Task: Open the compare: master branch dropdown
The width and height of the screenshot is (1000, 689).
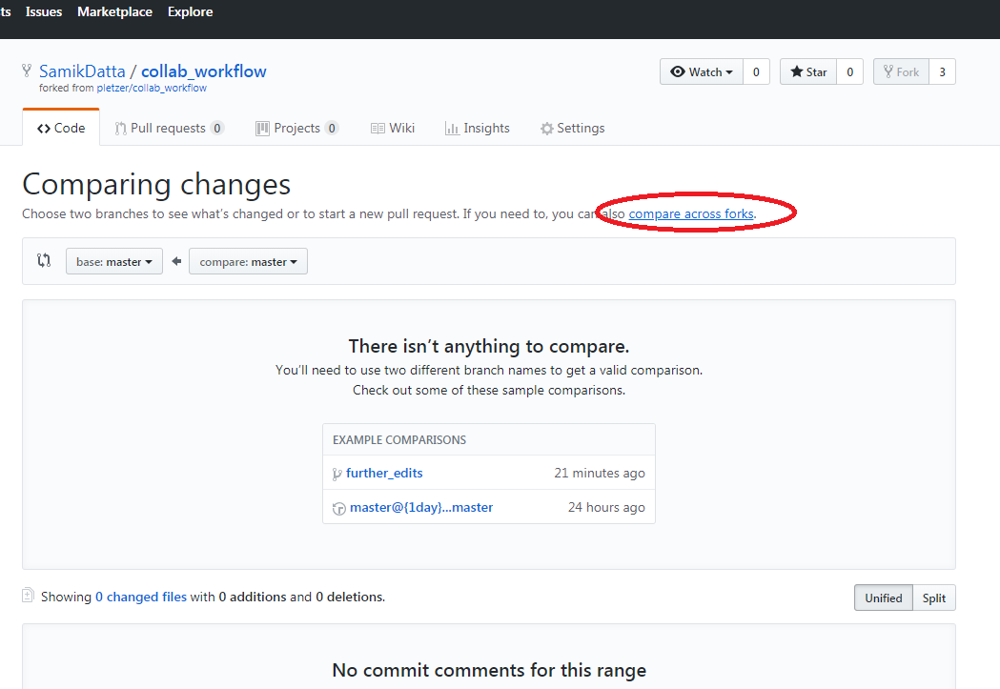Action: [x=248, y=261]
